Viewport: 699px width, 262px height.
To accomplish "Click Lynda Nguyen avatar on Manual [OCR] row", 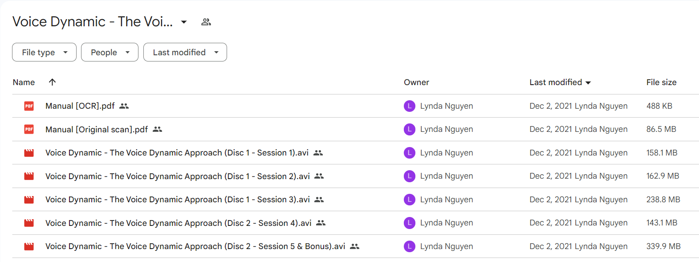I will pos(410,106).
